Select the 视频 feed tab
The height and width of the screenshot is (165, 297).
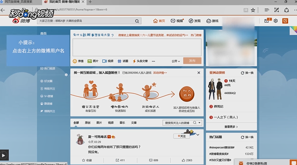111,123
